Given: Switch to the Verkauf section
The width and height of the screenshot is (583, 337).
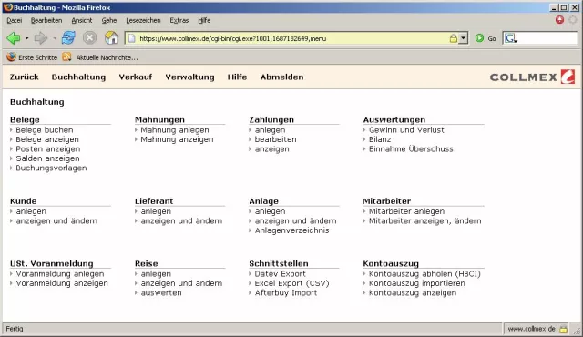Looking at the screenshot, I should click(136, 77).
